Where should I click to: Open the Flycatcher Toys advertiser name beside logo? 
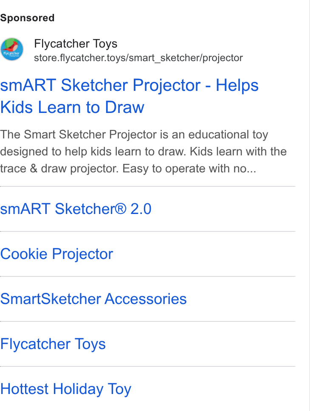coord(76,44)
